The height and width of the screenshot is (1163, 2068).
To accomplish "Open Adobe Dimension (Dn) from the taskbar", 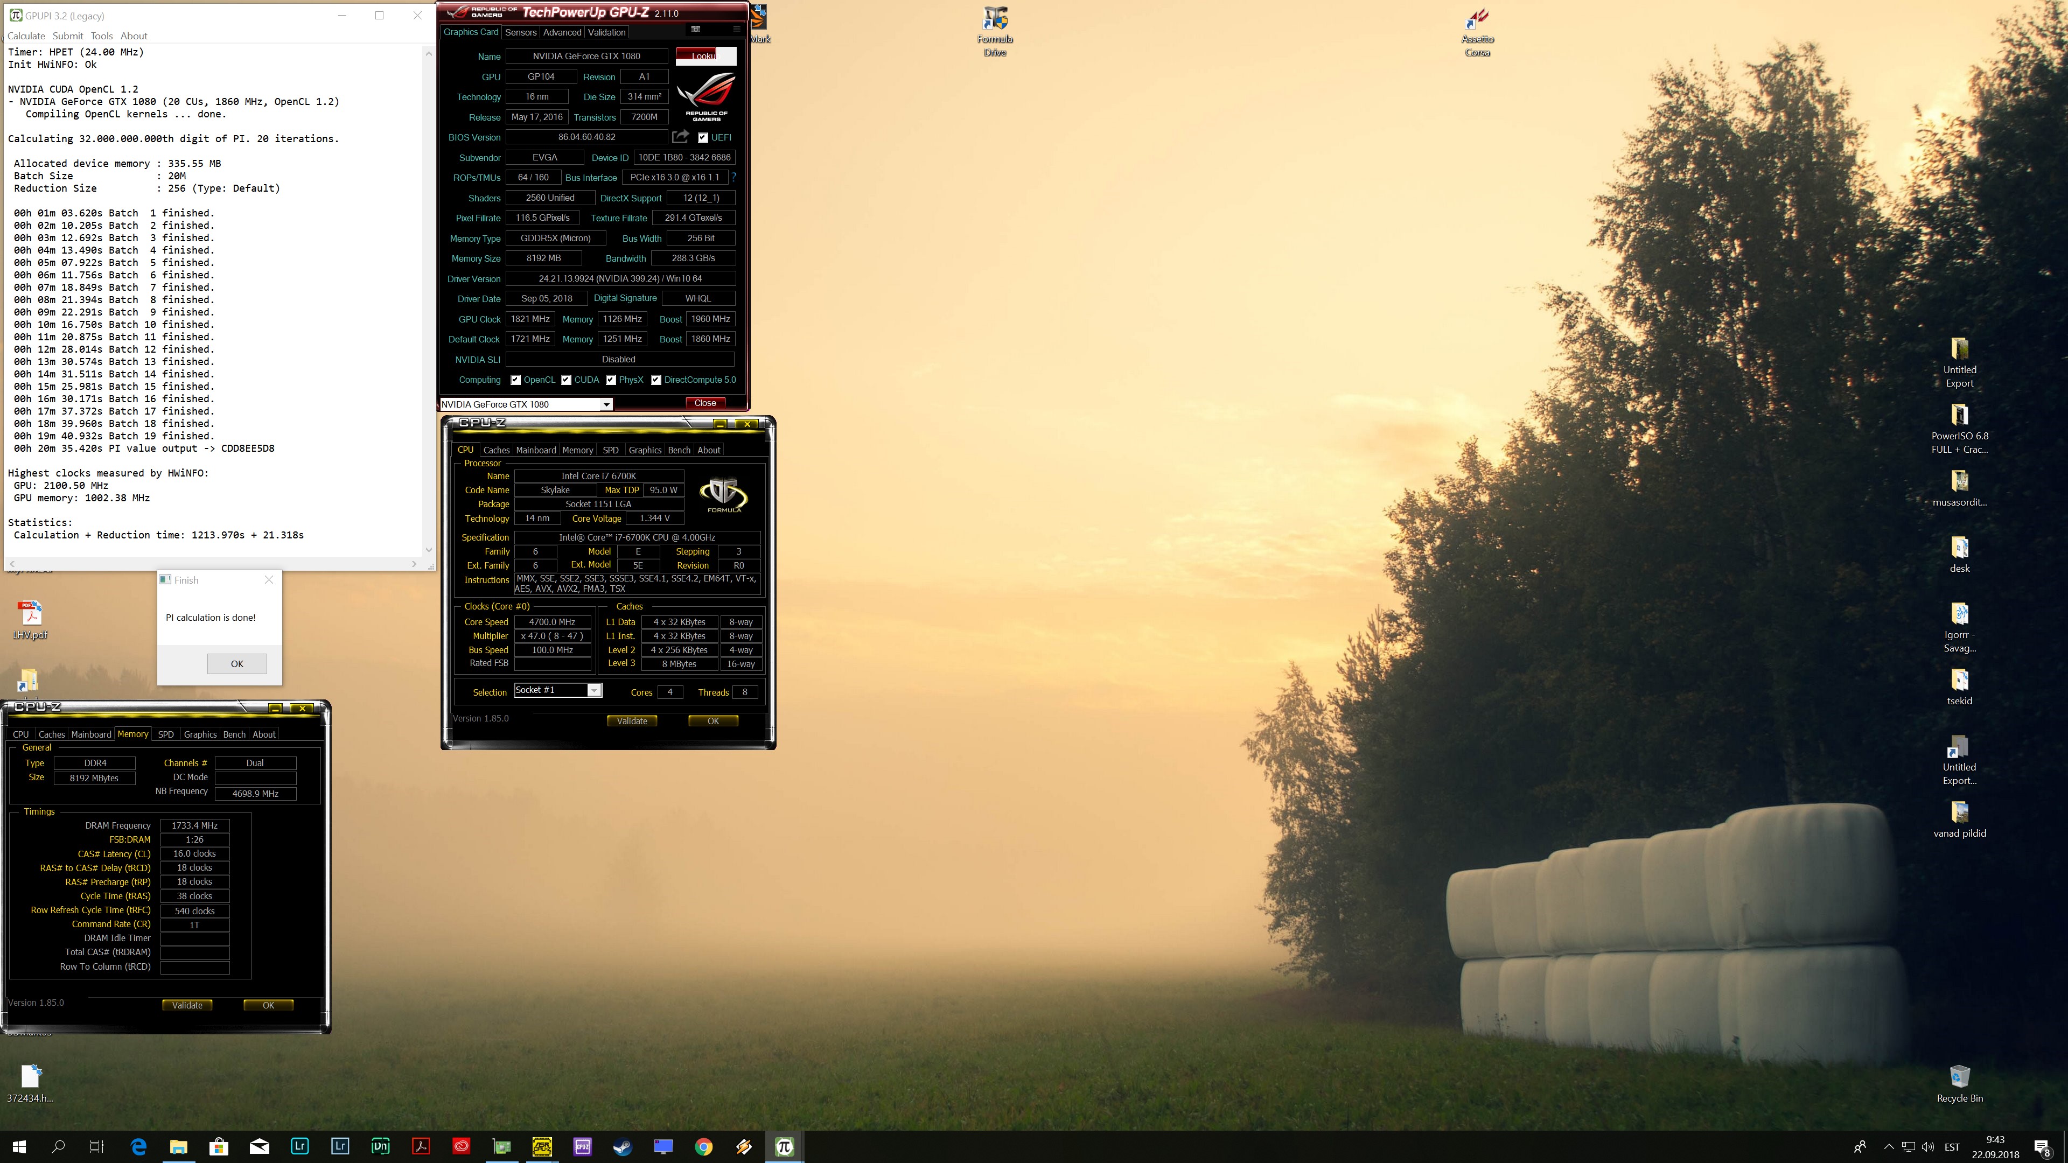I will pyautogui.click(x=381, y=1146).
